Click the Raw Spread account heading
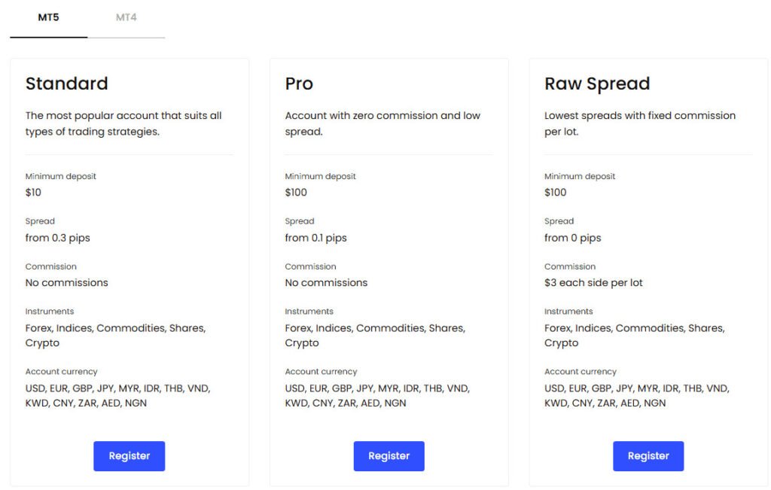The width and height of the screenshot is (771, 490). coord(597,84)
